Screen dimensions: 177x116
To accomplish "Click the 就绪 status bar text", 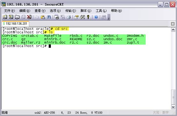I will pyautogui.click(x=4, y=112).
